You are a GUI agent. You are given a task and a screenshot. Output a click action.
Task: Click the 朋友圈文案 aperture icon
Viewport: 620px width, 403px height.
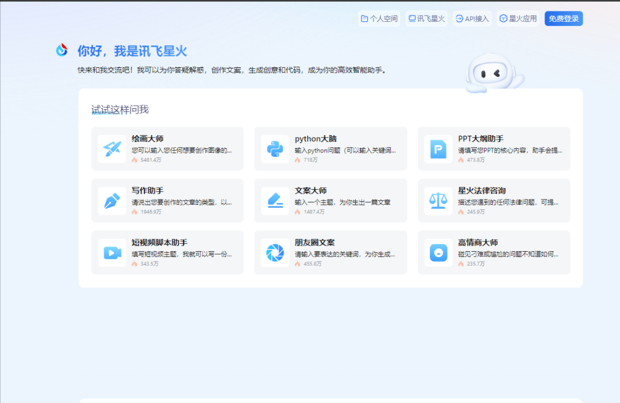(x=275, y=252)
